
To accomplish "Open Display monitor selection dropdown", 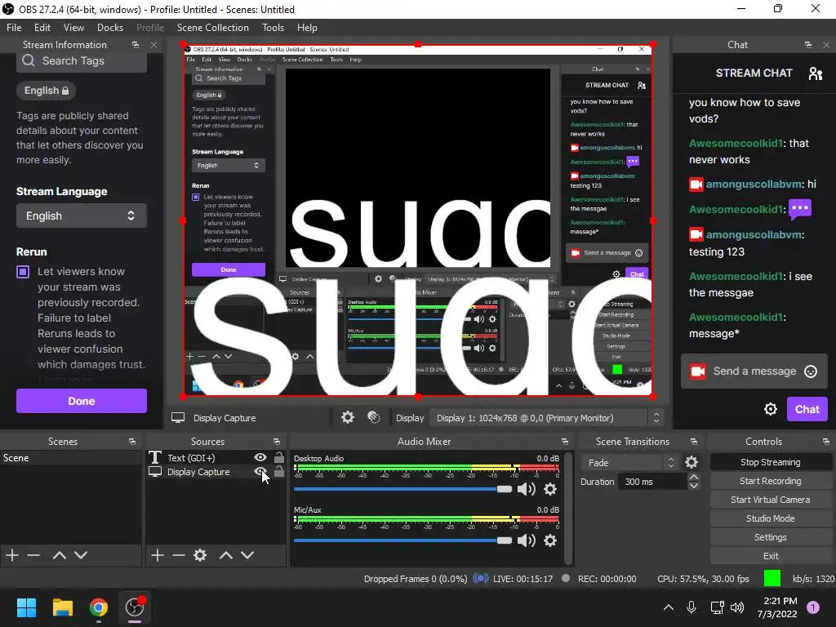I will tap(546, 418).
